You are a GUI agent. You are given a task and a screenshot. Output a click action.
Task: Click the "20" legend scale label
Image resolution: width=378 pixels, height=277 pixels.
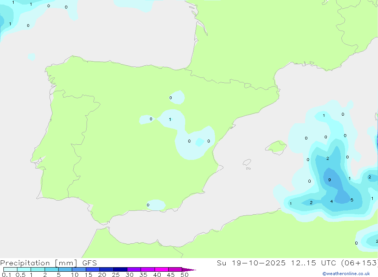pyautogui.click(x=102, y=275)
